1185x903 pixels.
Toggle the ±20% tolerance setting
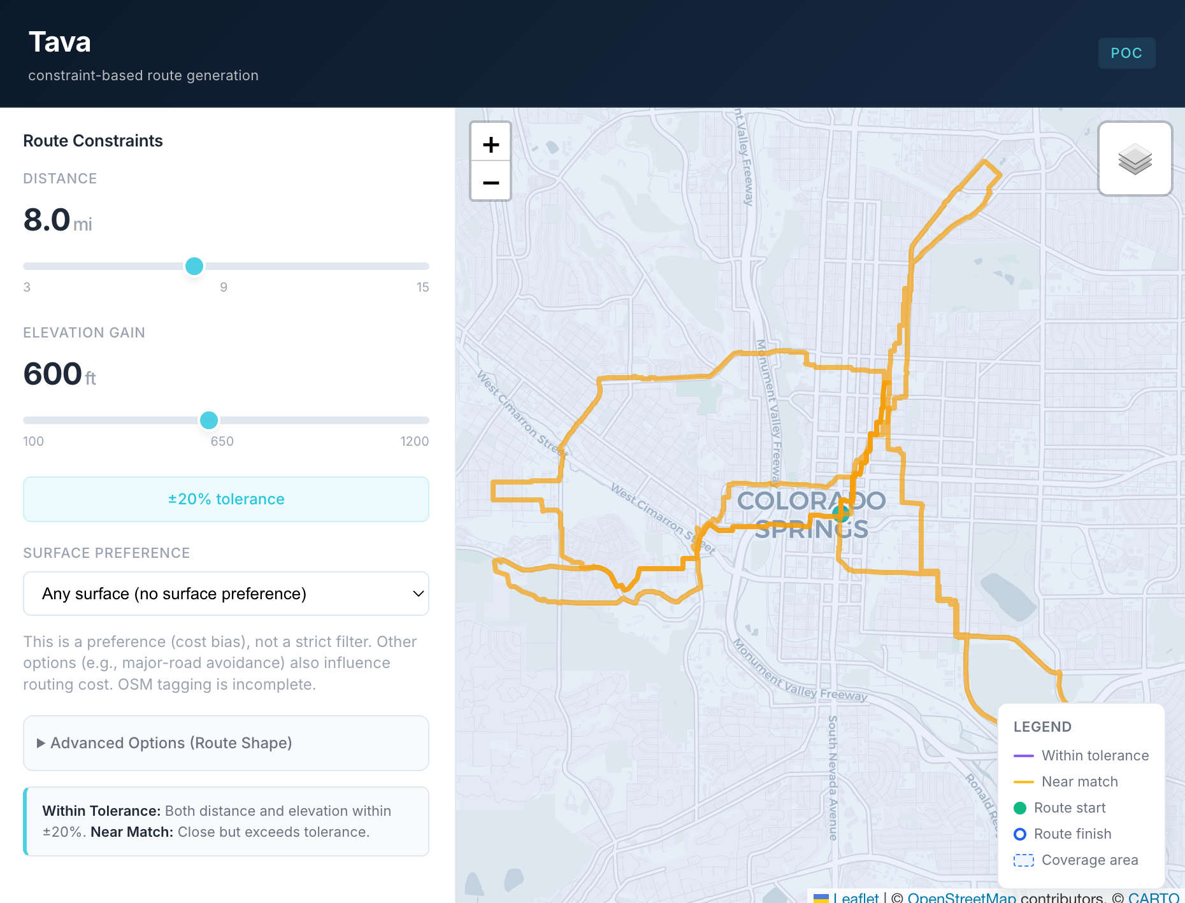226,499
